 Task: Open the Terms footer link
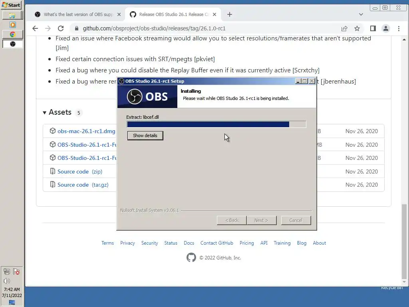[107, 243]
